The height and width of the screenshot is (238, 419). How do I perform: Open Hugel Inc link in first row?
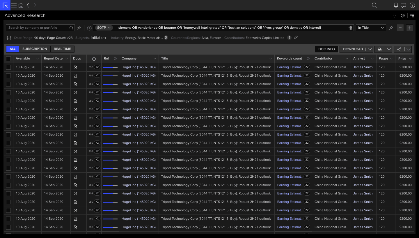[x=139, y=67]
